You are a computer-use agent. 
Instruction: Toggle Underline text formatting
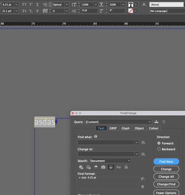(37, 4)
